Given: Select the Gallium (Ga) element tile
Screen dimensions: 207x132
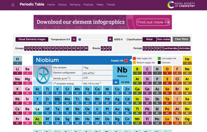Looking at the screenshot, I should [137, 90].
